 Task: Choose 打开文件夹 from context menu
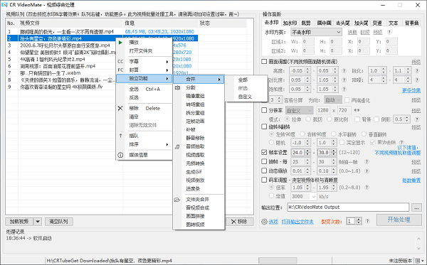coord(141,51)
